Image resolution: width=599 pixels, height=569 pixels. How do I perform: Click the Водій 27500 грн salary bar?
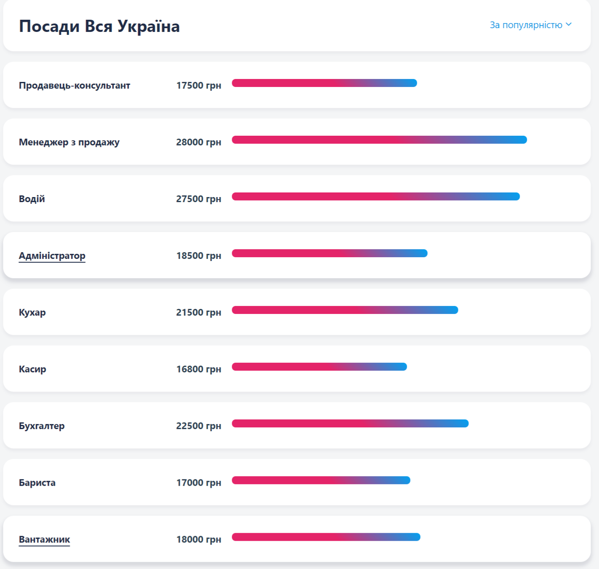[x=376, y=197]
